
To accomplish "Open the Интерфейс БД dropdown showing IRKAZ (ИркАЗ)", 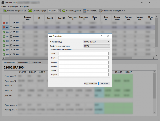I will tap(97, 42).
